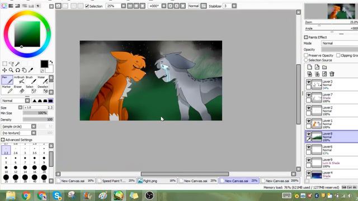Hide Layer7 with its eye icon
The height and width of the screenshot is (201, 358).
pos(308,95)
